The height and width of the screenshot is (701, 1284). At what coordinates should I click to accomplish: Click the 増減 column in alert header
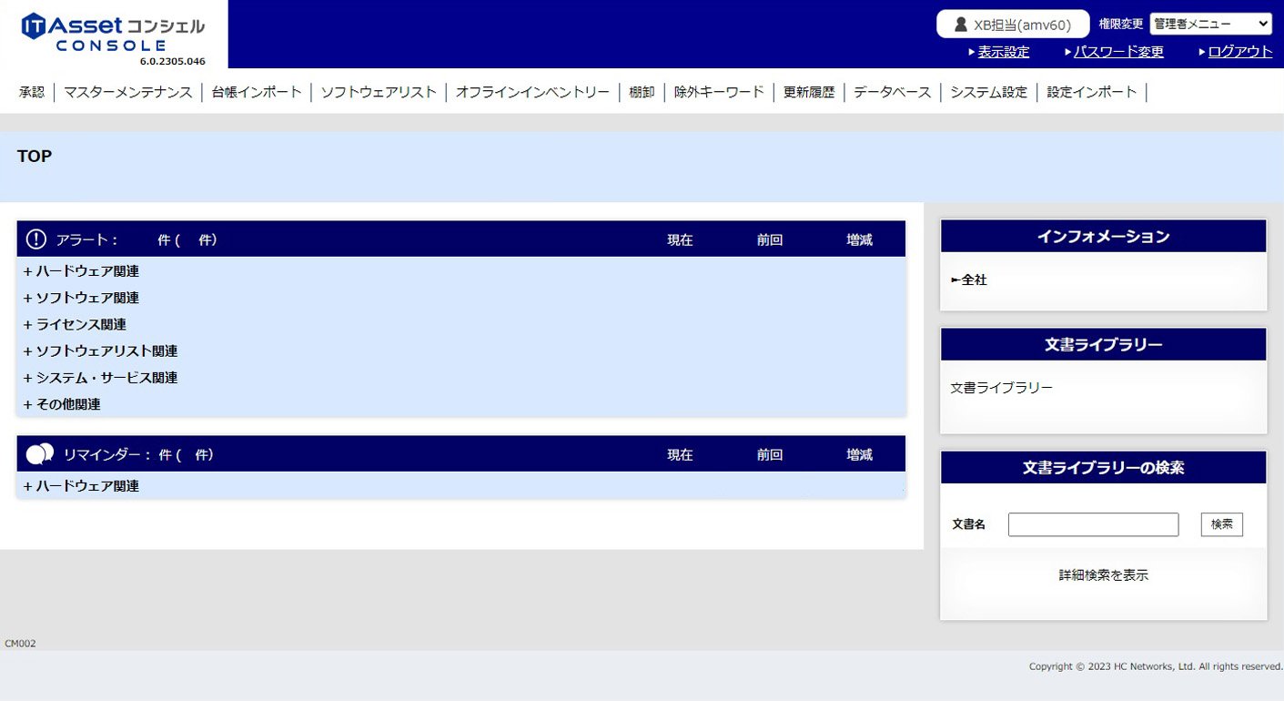point(860,240)
